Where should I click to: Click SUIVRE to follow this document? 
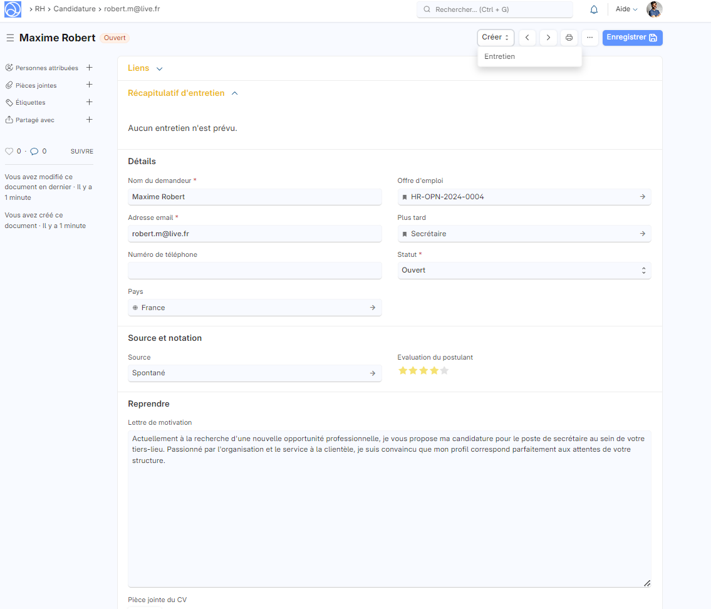[x=82, y=151]
